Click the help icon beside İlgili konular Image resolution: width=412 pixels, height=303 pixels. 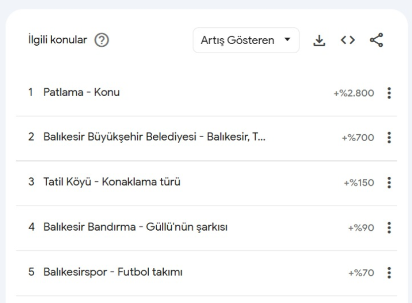pyautogui.click(x=101, y=40)
